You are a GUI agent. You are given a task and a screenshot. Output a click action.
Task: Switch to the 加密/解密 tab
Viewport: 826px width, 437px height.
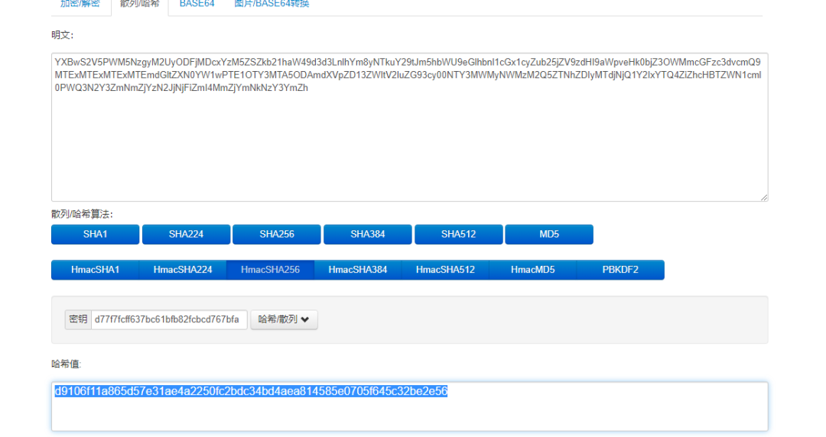[x=80, y=5]
